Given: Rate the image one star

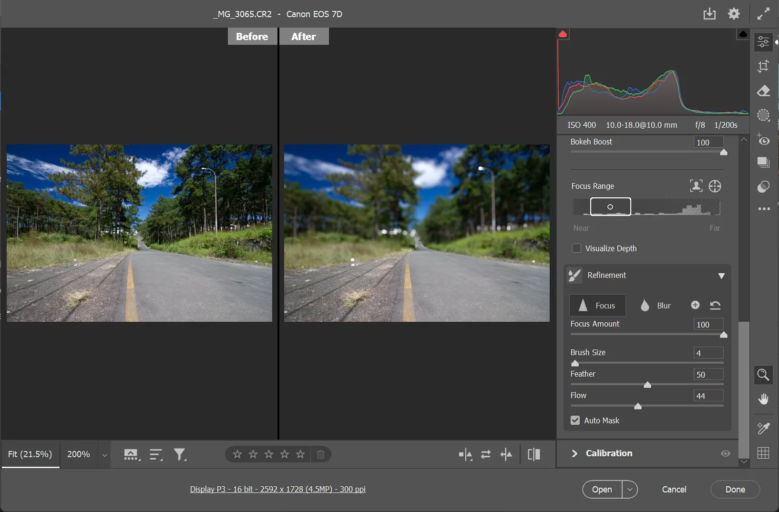Looking at the screenshot, I should click(x=237, y=454).
